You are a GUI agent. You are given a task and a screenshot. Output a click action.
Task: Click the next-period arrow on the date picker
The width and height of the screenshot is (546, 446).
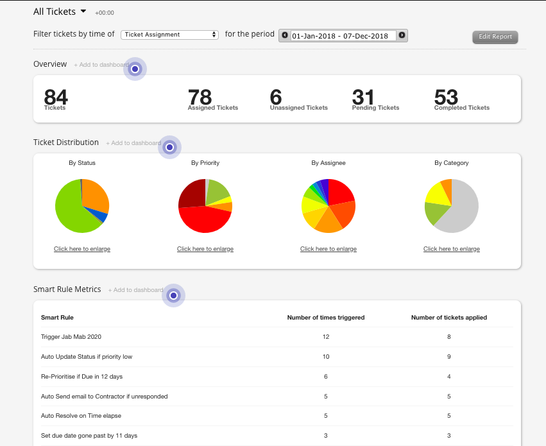tap(402, 36)
